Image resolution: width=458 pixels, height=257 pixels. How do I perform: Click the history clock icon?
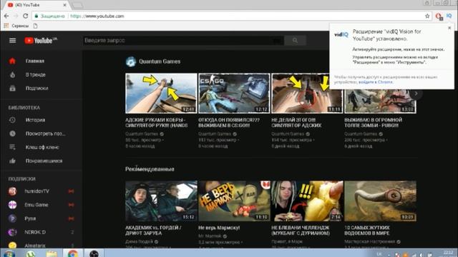[12, 120]
